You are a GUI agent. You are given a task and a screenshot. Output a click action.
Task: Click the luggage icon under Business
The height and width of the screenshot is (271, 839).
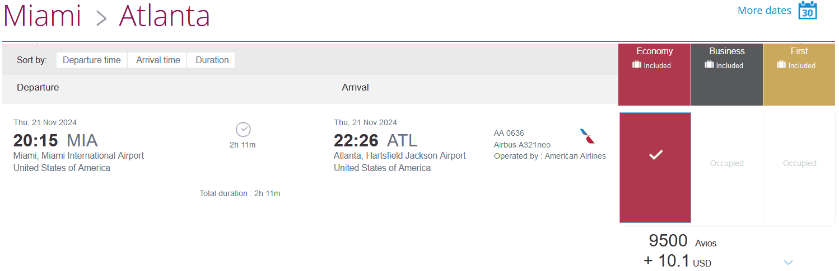[709, 65]
